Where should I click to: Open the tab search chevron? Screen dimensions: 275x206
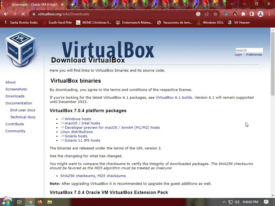pyautogui.click(x=232, y=4)
